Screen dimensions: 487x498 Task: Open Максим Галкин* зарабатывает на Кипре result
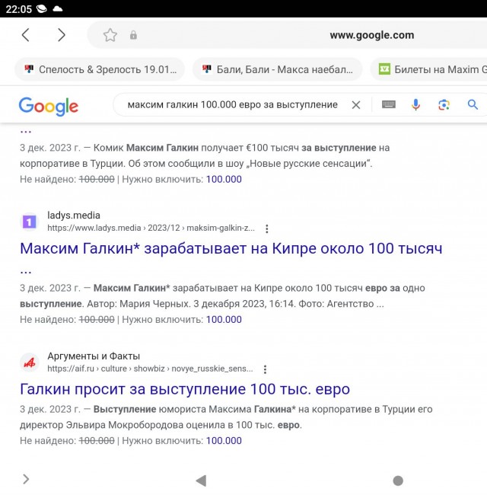tap(231, 248)
